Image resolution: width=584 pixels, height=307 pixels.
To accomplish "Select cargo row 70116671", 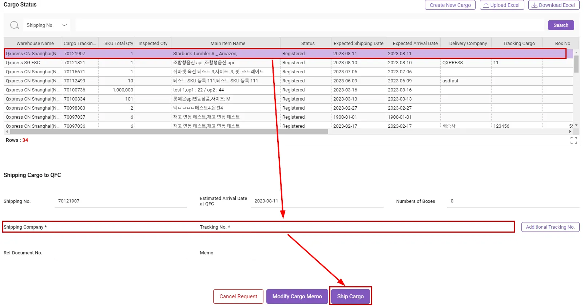I will pos(289,72).
